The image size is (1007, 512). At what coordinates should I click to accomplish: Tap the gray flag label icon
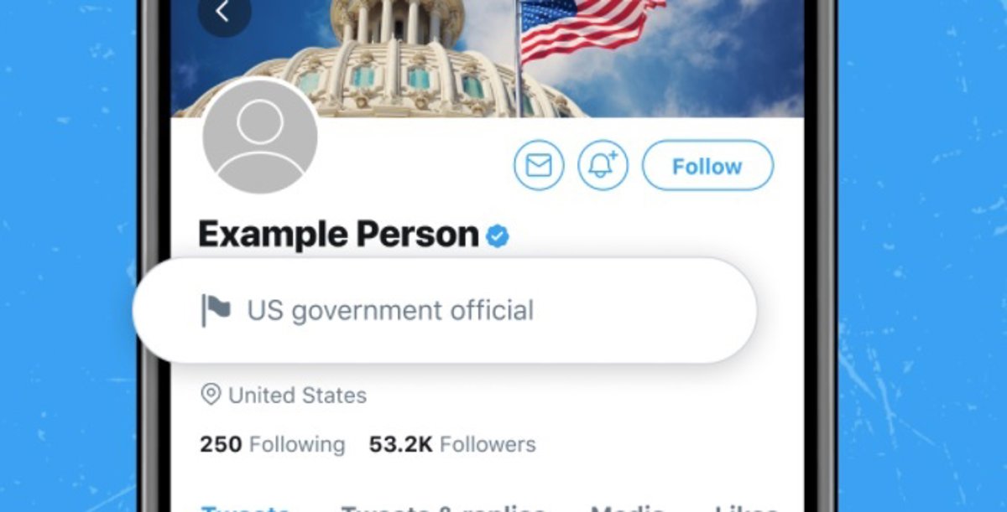(216, 311)
